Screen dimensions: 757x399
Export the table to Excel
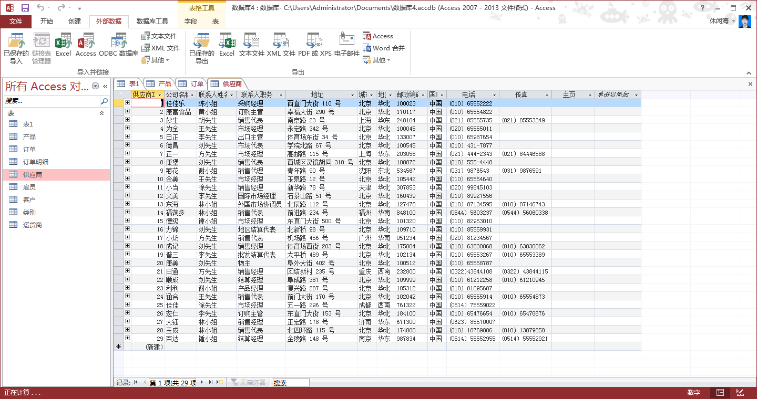tap(227, 45)
